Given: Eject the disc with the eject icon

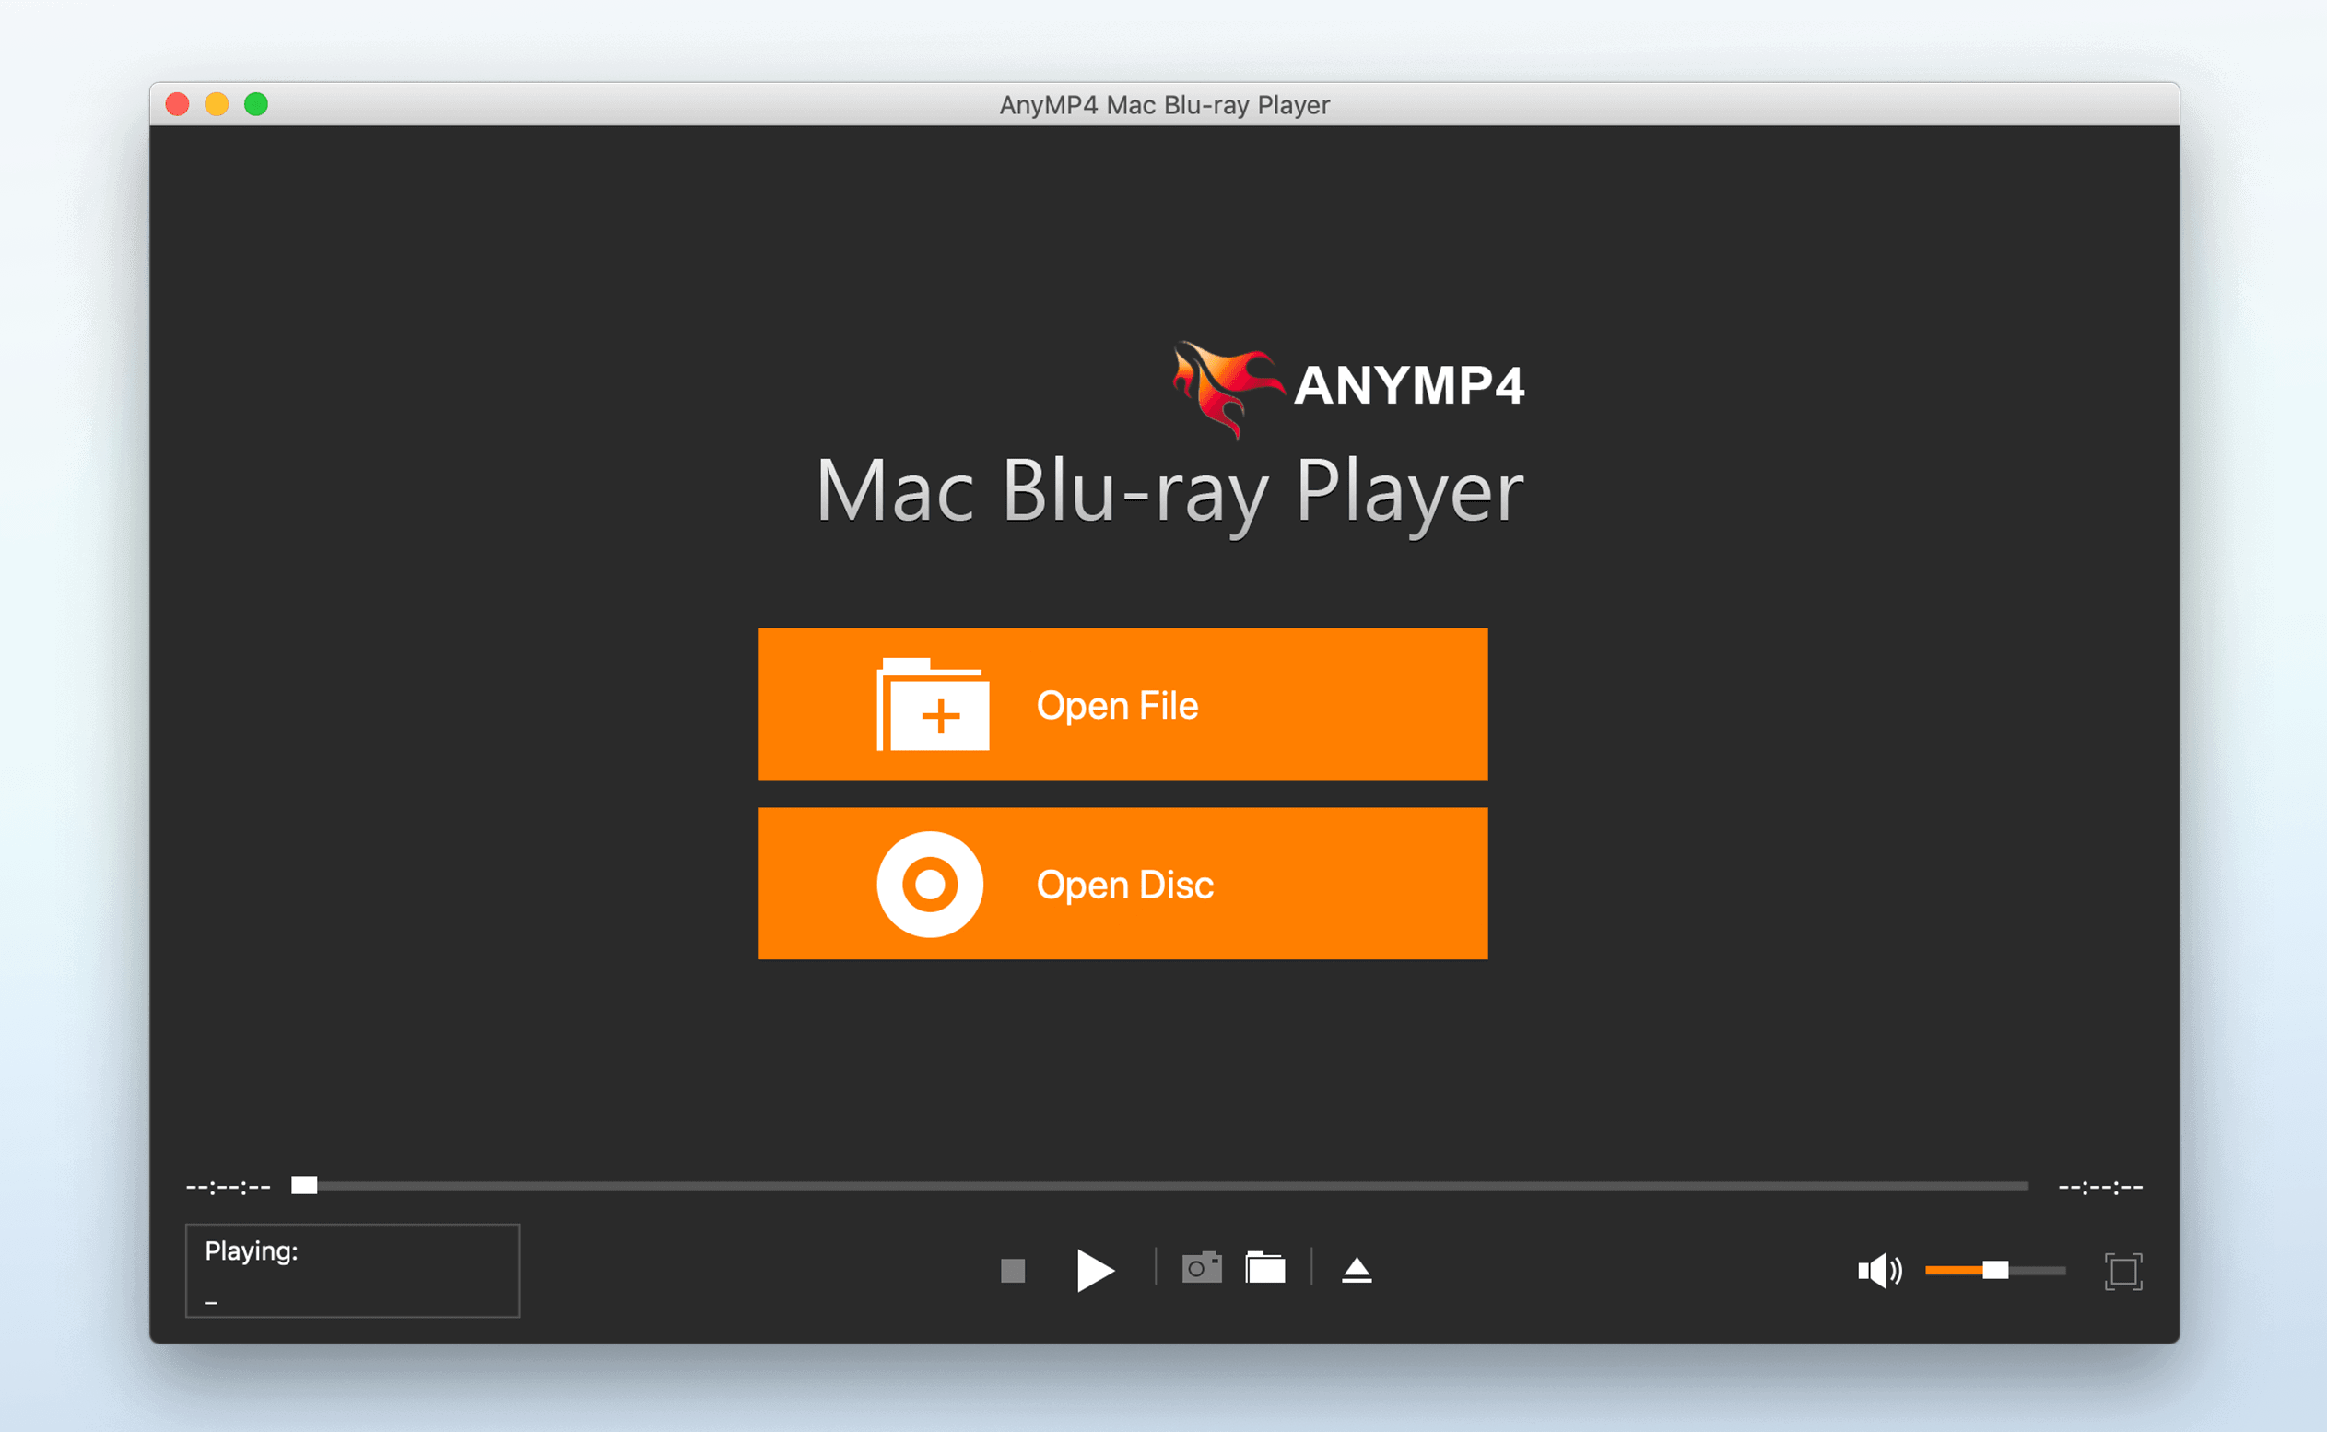Looking at the screenshot, I should coord(1357,1270).
